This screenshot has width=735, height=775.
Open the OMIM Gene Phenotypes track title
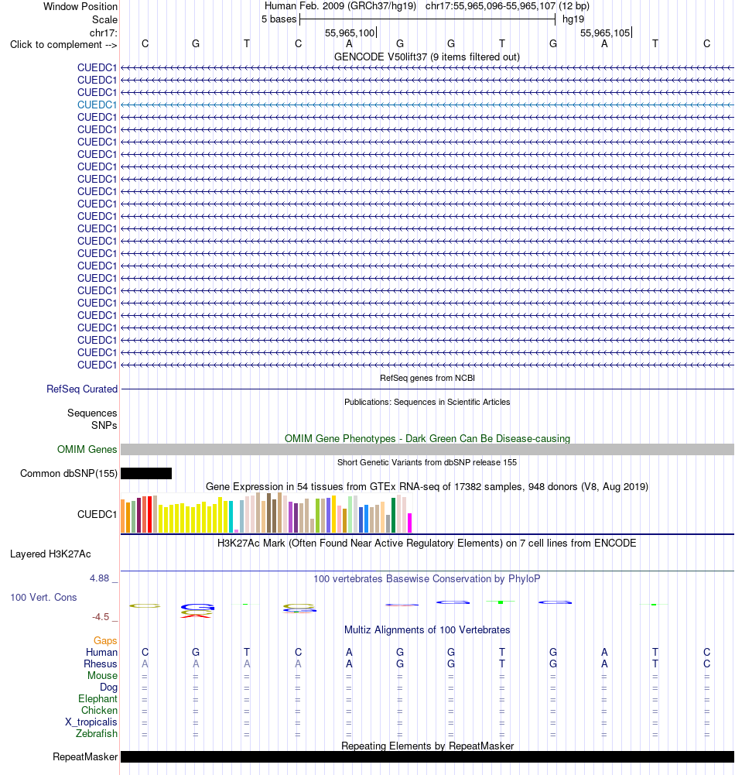click(427, 438)
